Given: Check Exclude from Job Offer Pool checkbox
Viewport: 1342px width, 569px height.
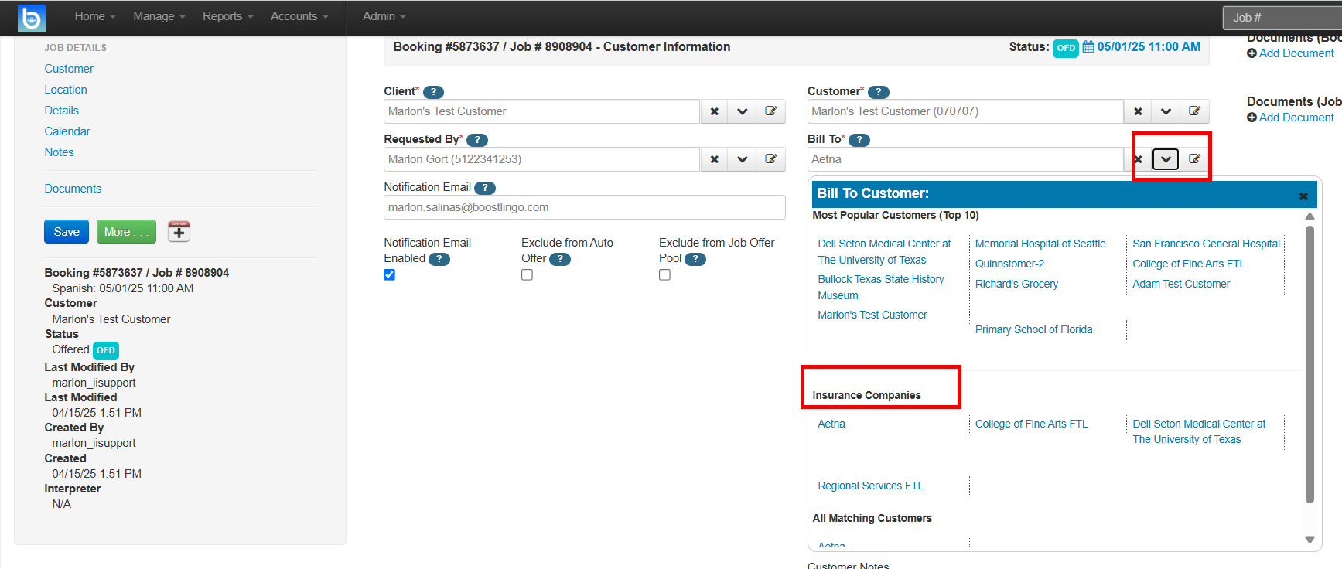Looking at the screenshot, I should point(664,275).
